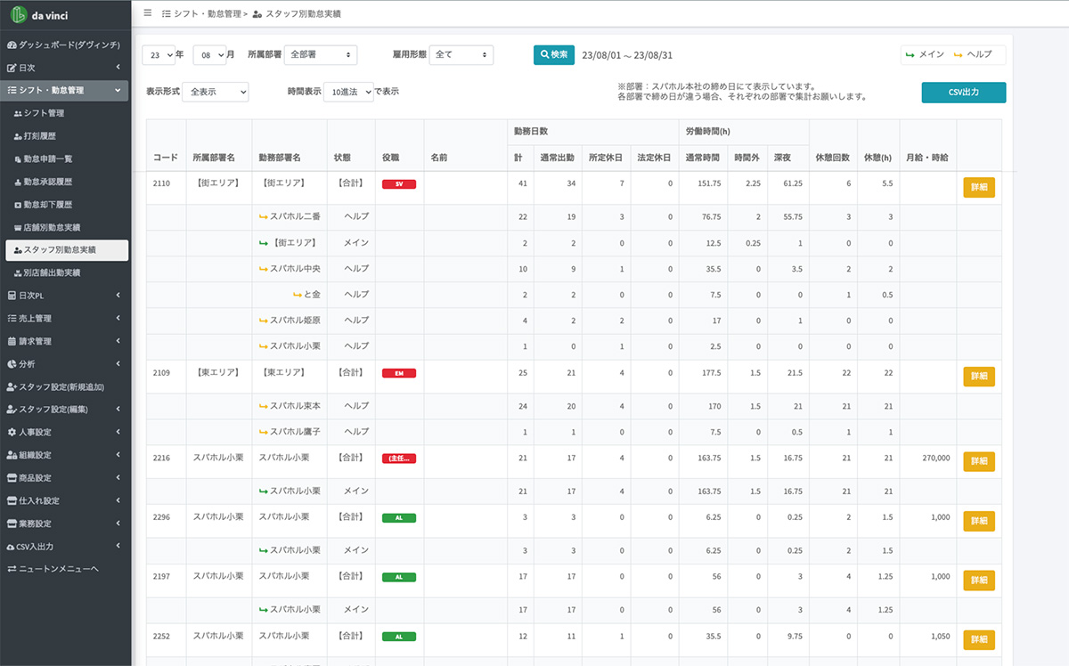This screenshot has width=1069, height=666.
Task: Expand the 請求管理 sidebar menu
Action: point(66,341)
